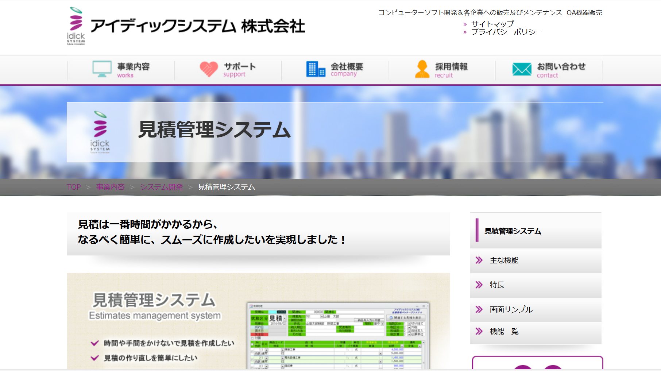Jump to 画面サンプル in sidebar
Viewport: 661px width, 371px height.
point(511,310)
